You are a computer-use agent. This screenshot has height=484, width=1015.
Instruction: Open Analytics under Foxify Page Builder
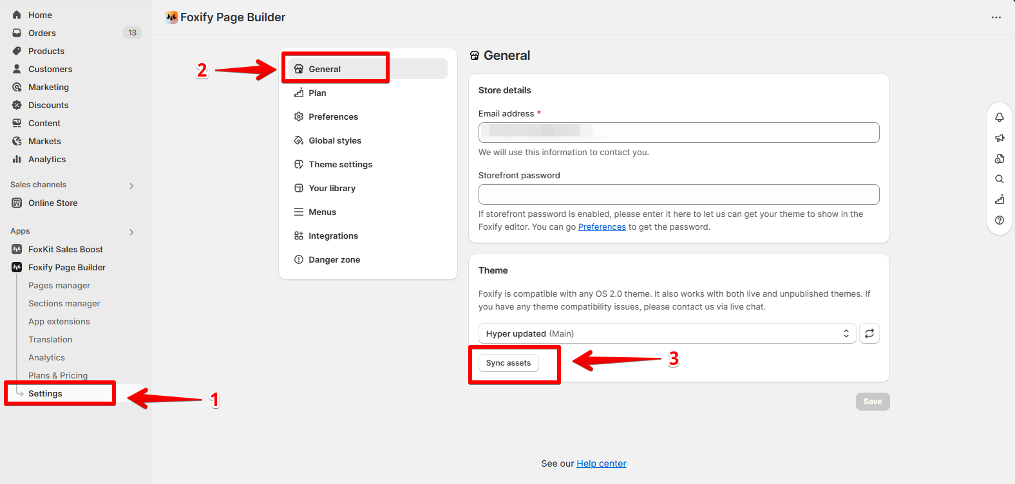click(x=46, y=357)
